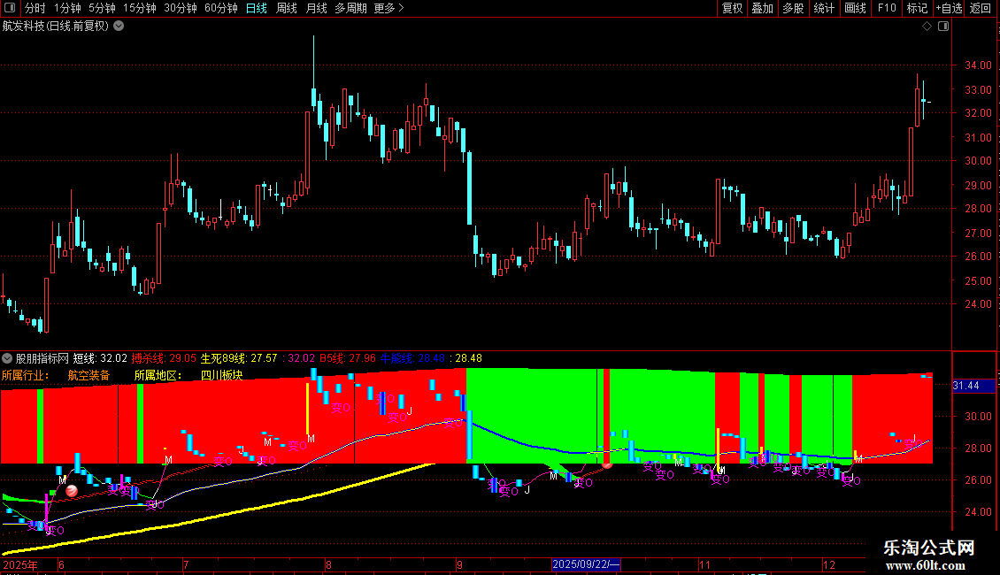The height and width of the screenshot is (575, 1000).
Task: Toggle the left sidebar panel icon
Action: tap(10, 8)
